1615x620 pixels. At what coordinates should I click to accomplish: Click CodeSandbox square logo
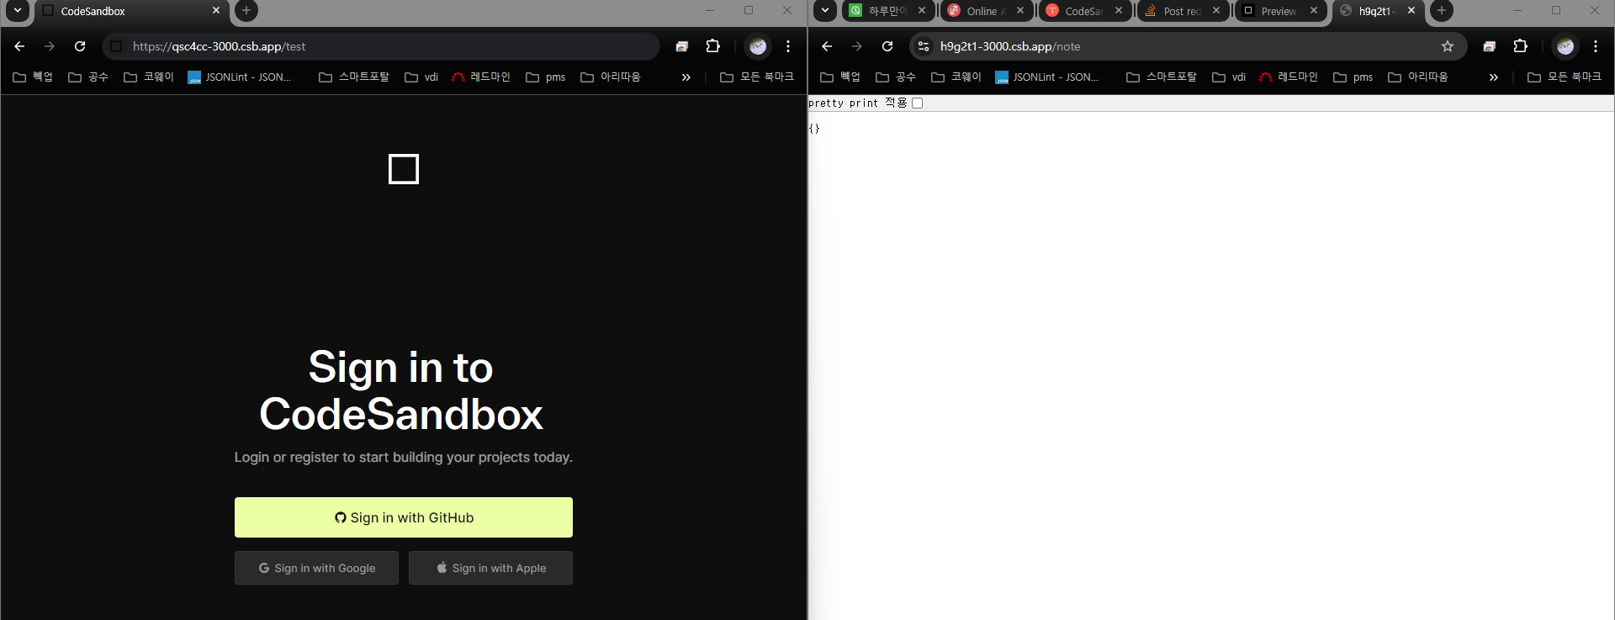(x=404, y=169)
